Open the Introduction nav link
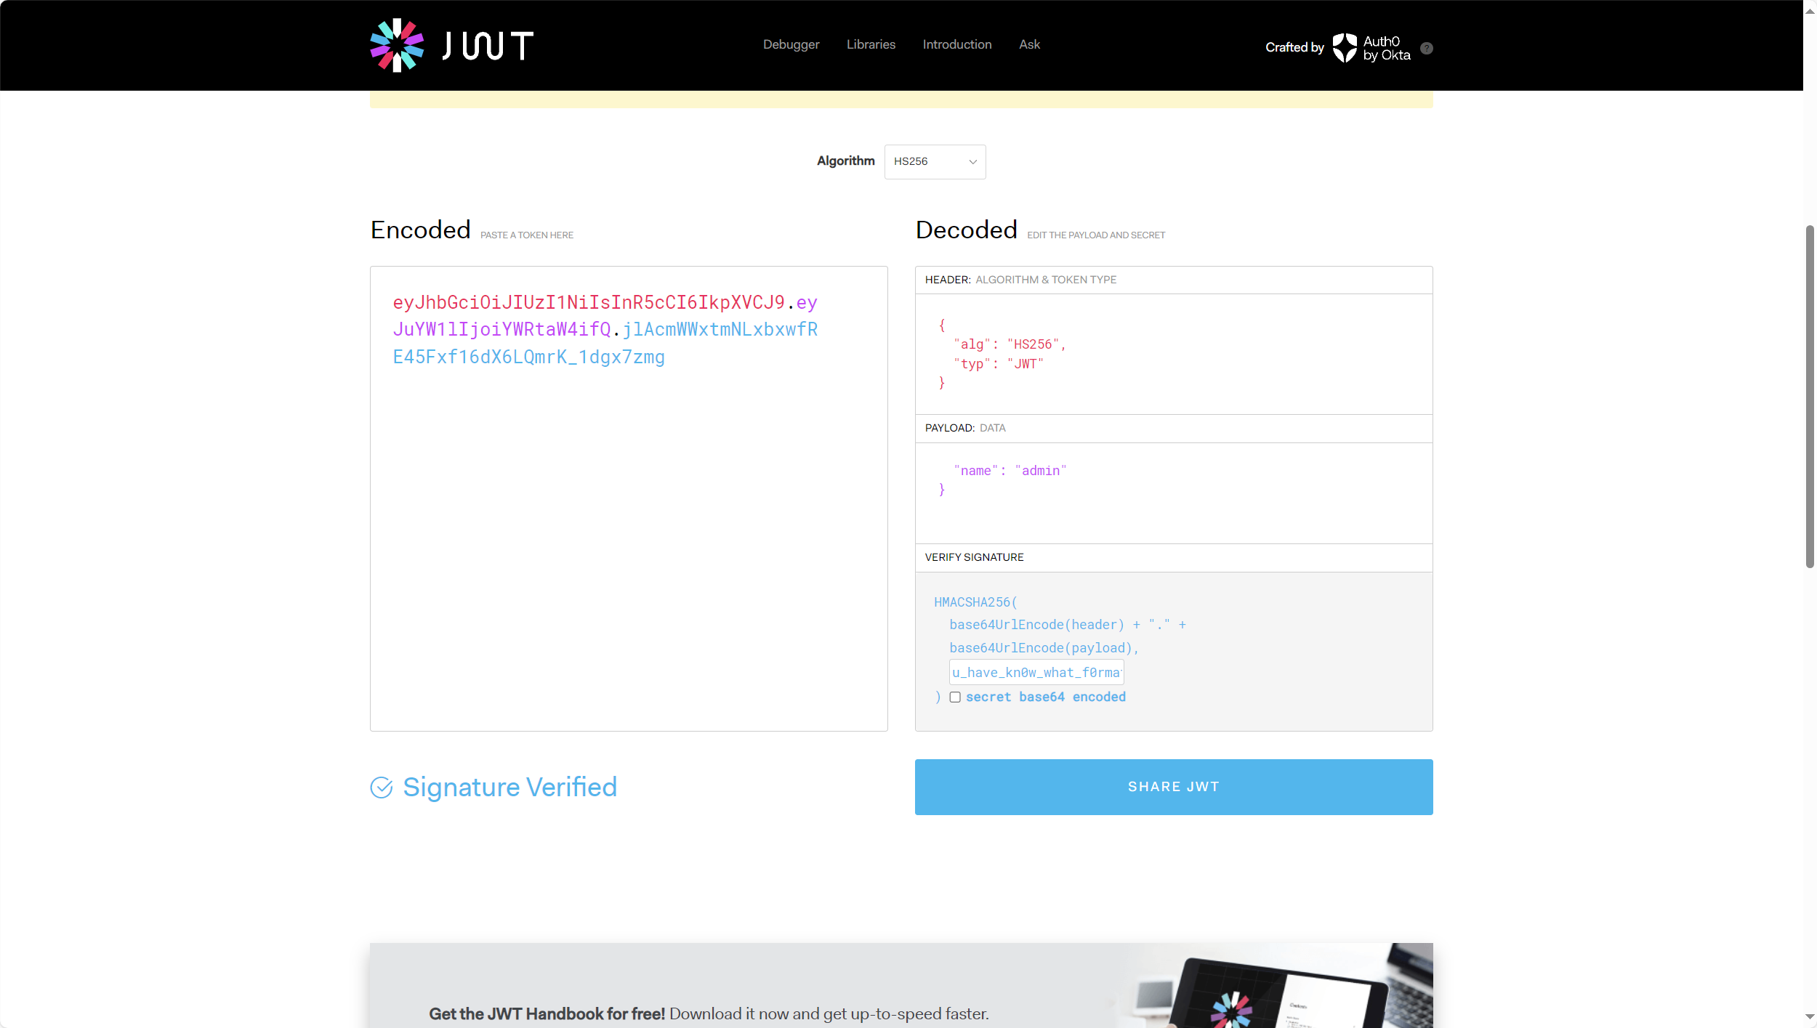Image resolution: width=1817 pixels, height=1028 pixels. 956,44
